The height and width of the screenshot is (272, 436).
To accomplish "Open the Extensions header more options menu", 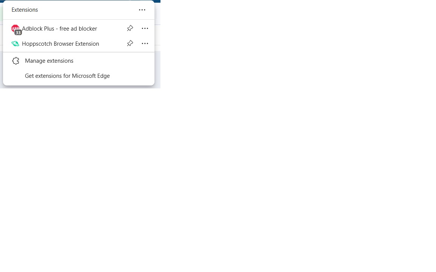I will (142, 10).
